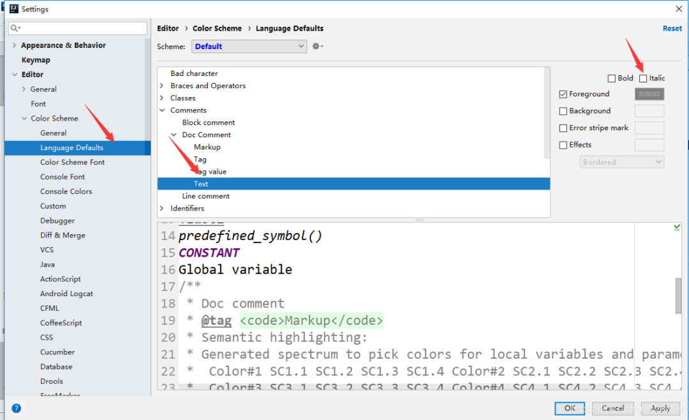Expand the Braces and Operators node
Image resolution: width=689 pixels, height=420 pixels.
161,86
